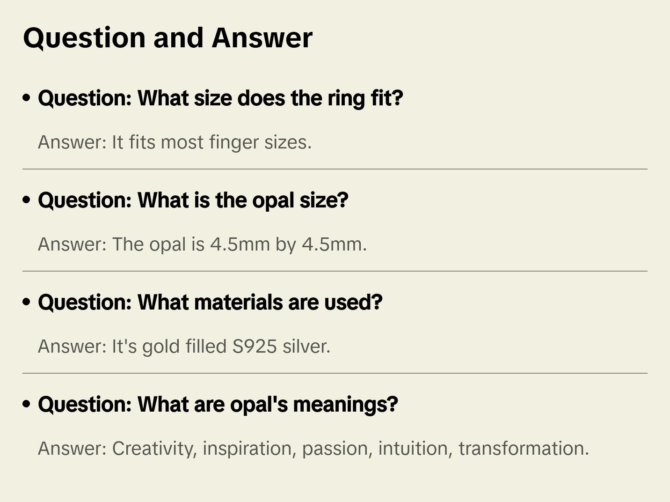Screen dimensions: 670x502
Task: Click the answer stating the opal's dimensions
Action: [202, 244]
